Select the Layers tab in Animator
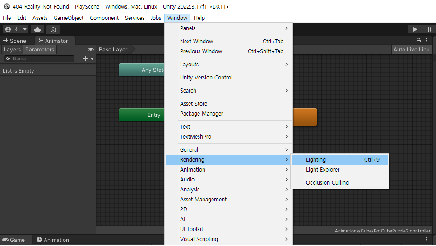Screen dimensions: 436x246 (12, 50)
